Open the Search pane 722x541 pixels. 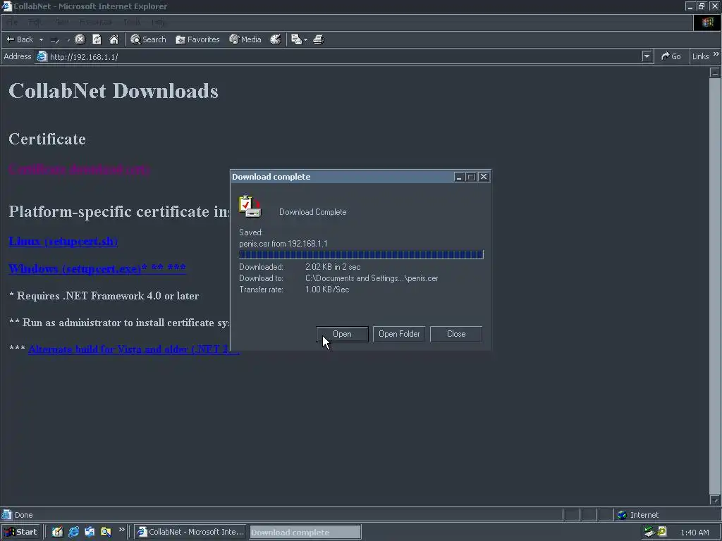148,39
